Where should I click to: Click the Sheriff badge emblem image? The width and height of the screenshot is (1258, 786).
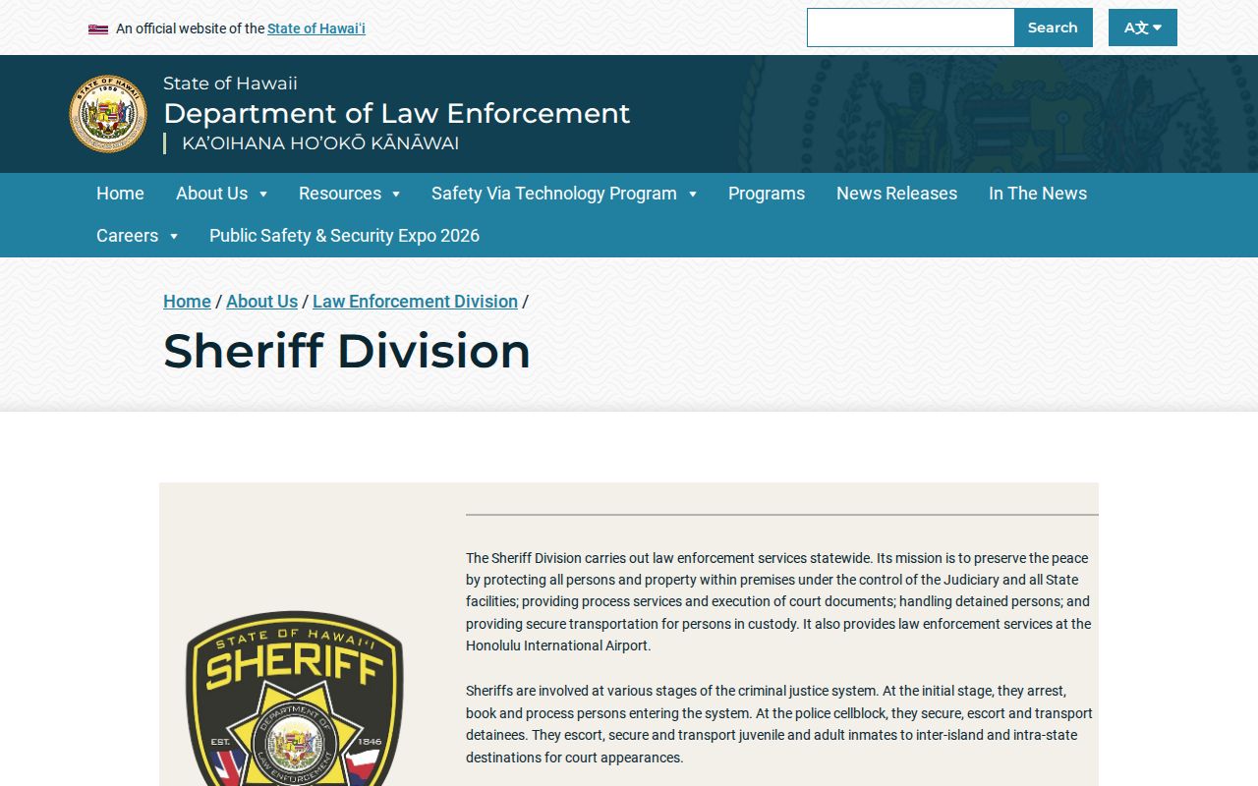pyautogui.click(x=295, y=699)
